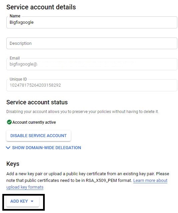
Task: Click the Service account details heading
Action: [41, 7]
